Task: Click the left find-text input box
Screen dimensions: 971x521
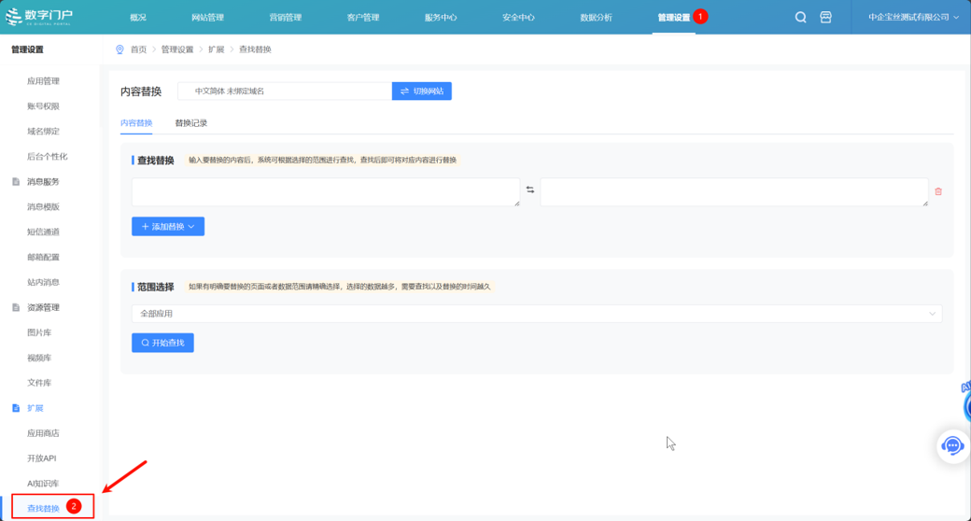Action: [325, 191]
